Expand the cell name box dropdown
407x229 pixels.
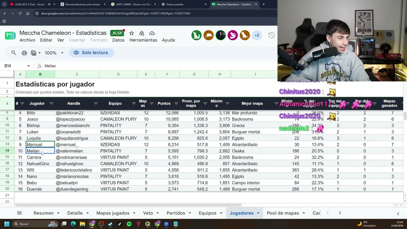[28, 66]
